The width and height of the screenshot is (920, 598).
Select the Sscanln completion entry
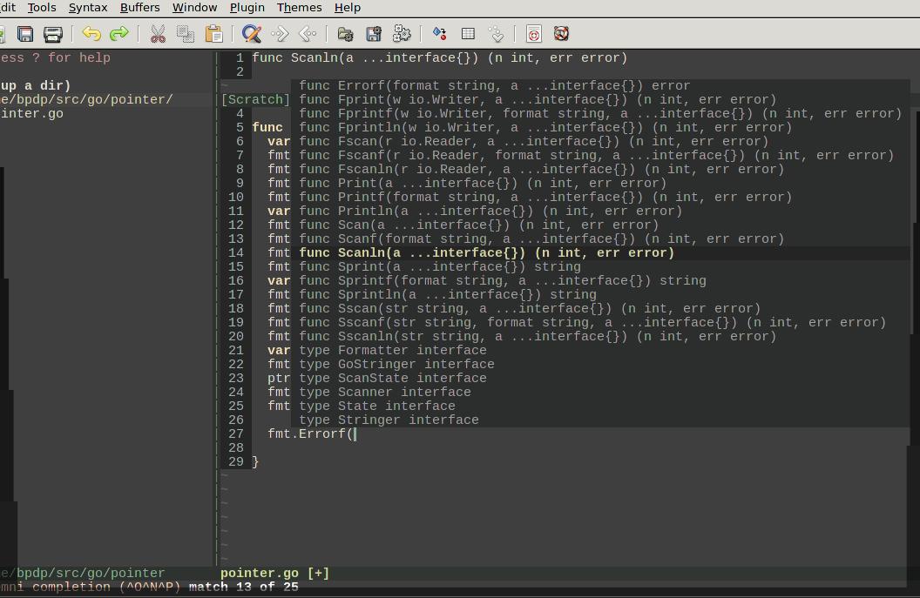tap(600, 337)
